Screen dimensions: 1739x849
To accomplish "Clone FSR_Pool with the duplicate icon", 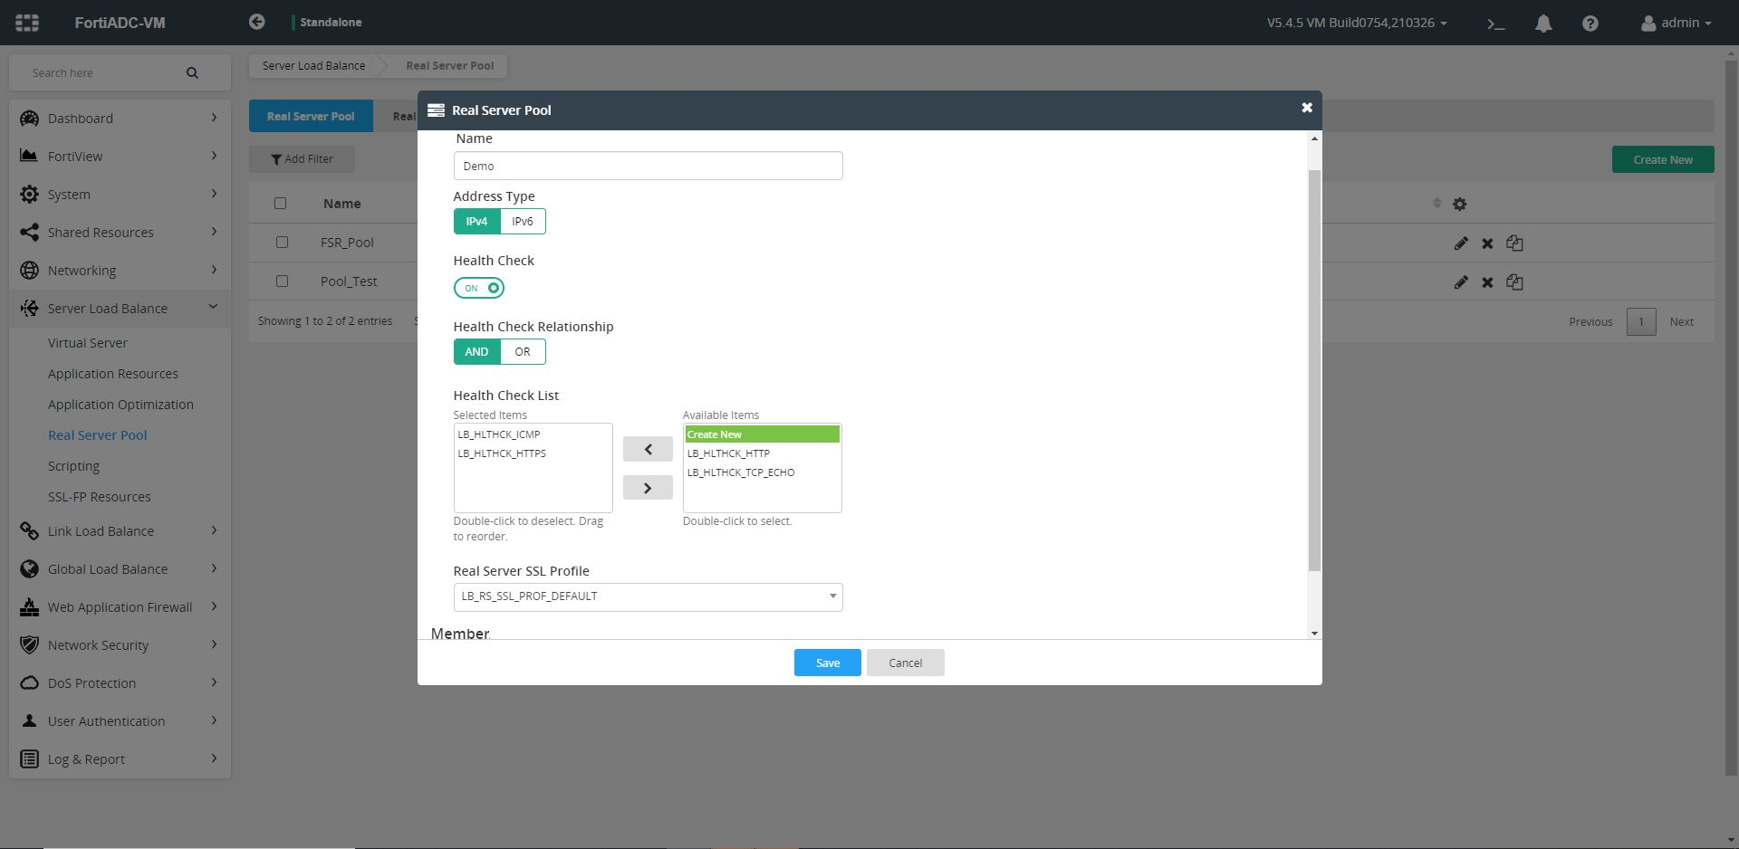I will click(x=1514, y=243).
